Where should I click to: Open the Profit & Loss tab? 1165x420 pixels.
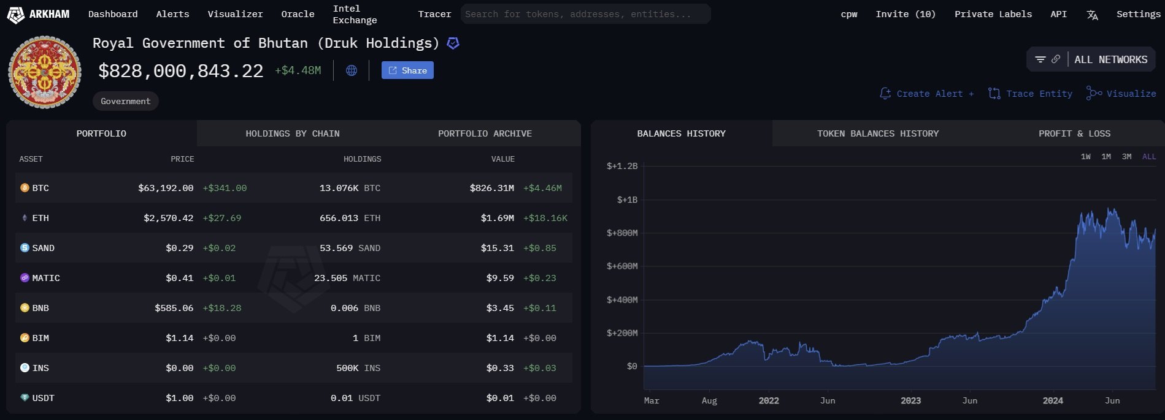click(1074, 133)
